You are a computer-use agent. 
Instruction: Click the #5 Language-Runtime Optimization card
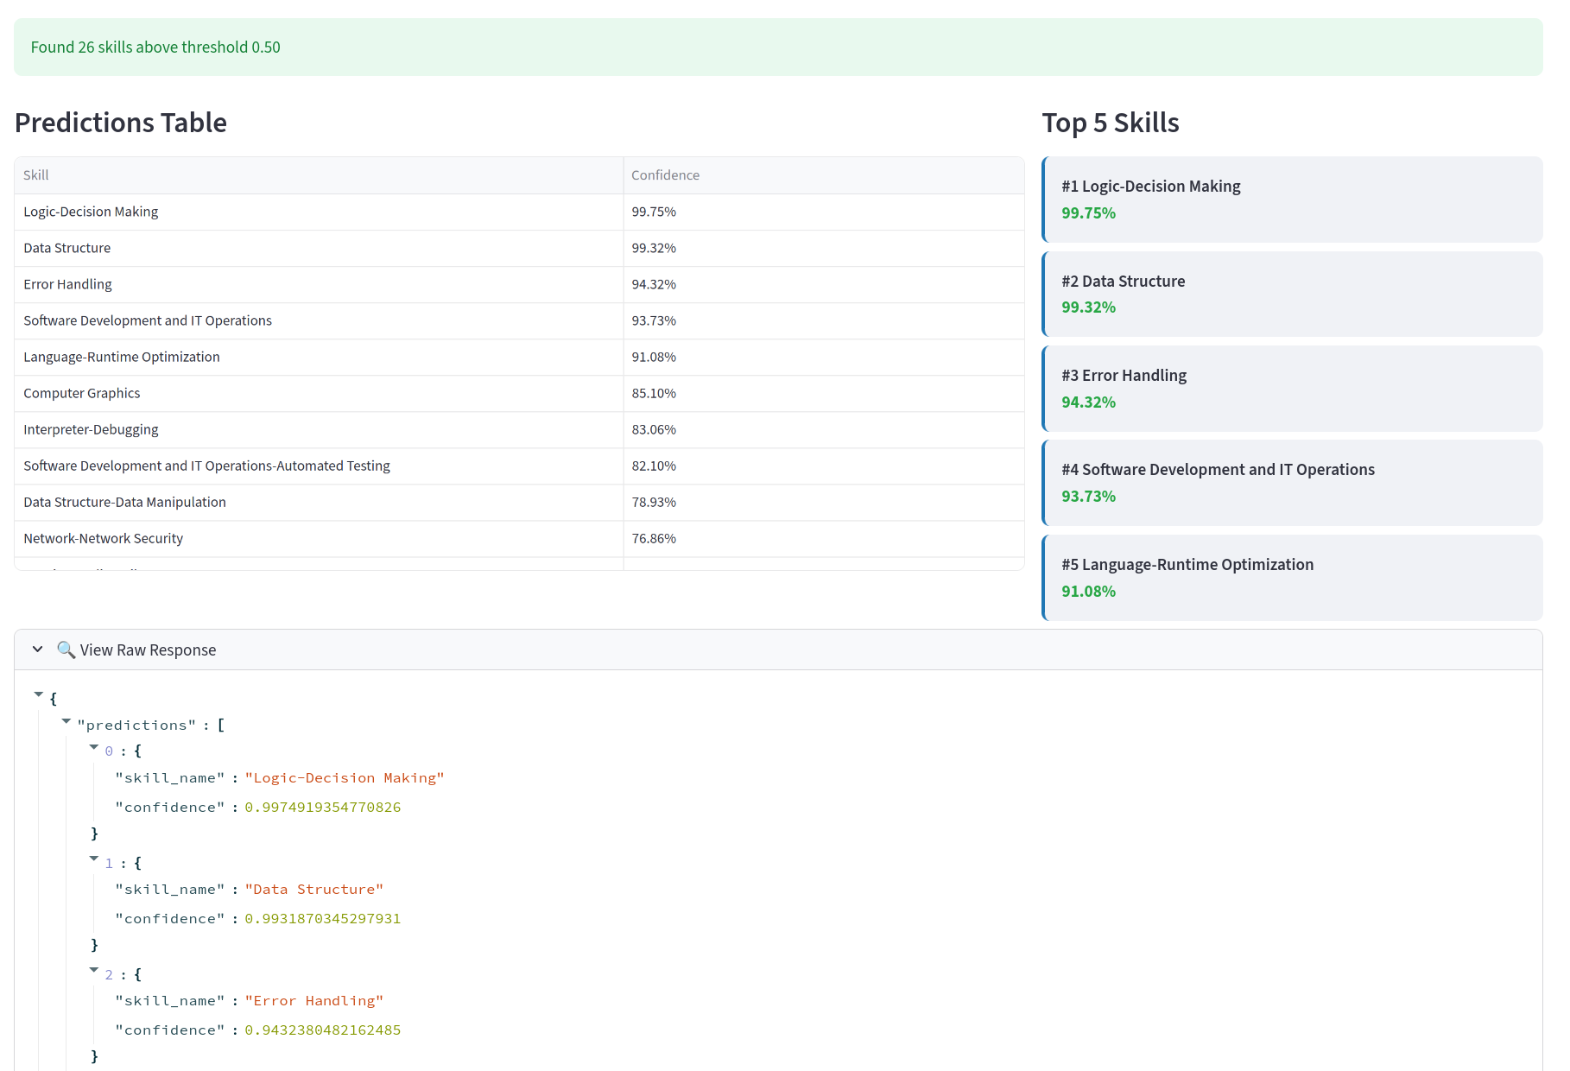1292,578
